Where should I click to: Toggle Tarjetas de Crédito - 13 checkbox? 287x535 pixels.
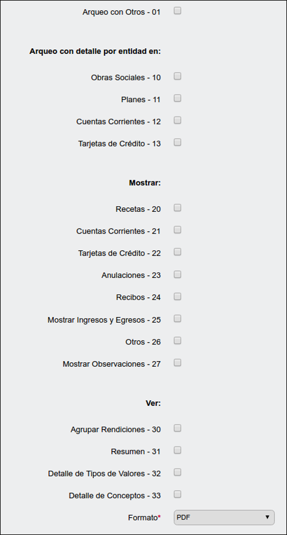[177, 142]
